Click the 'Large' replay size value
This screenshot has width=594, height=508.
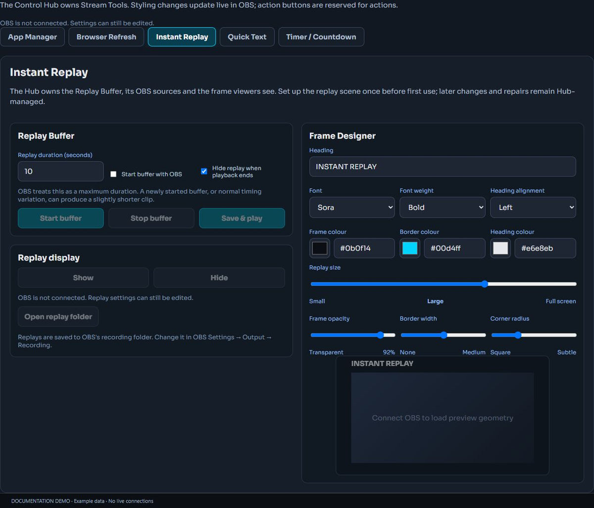(436, 301)
